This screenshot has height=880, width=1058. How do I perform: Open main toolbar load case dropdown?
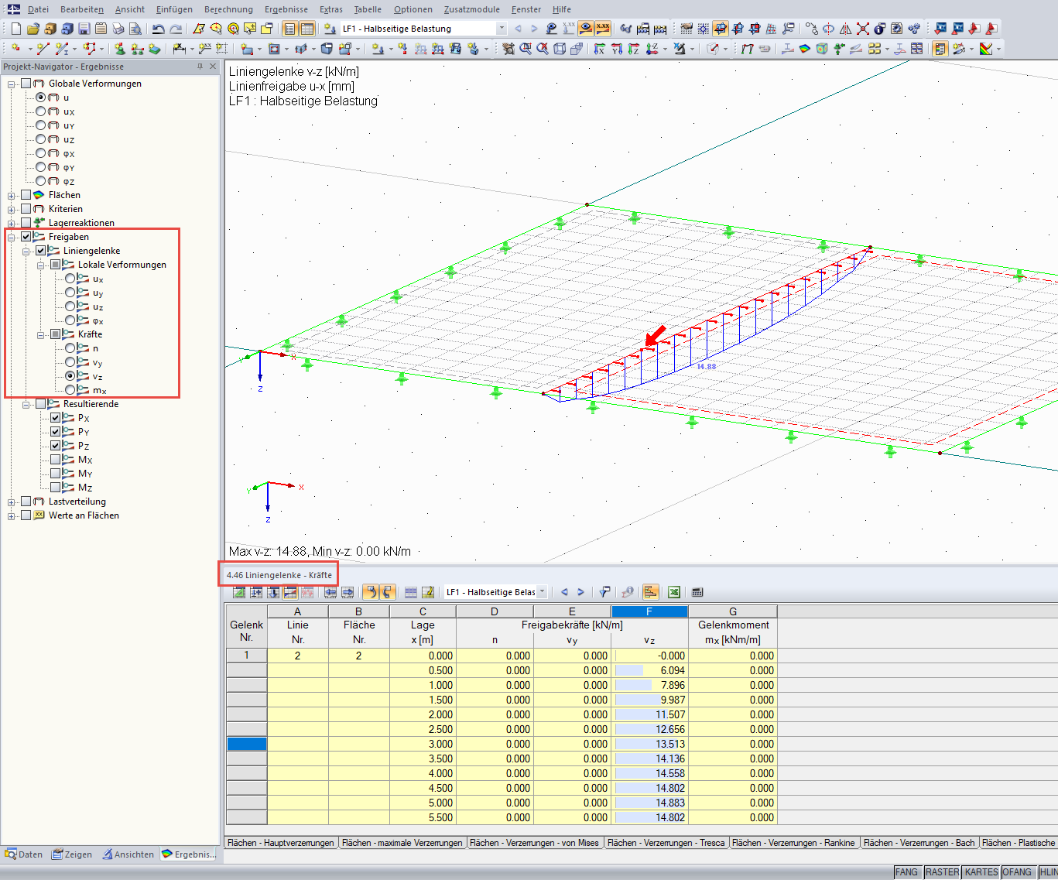(502, 29)
